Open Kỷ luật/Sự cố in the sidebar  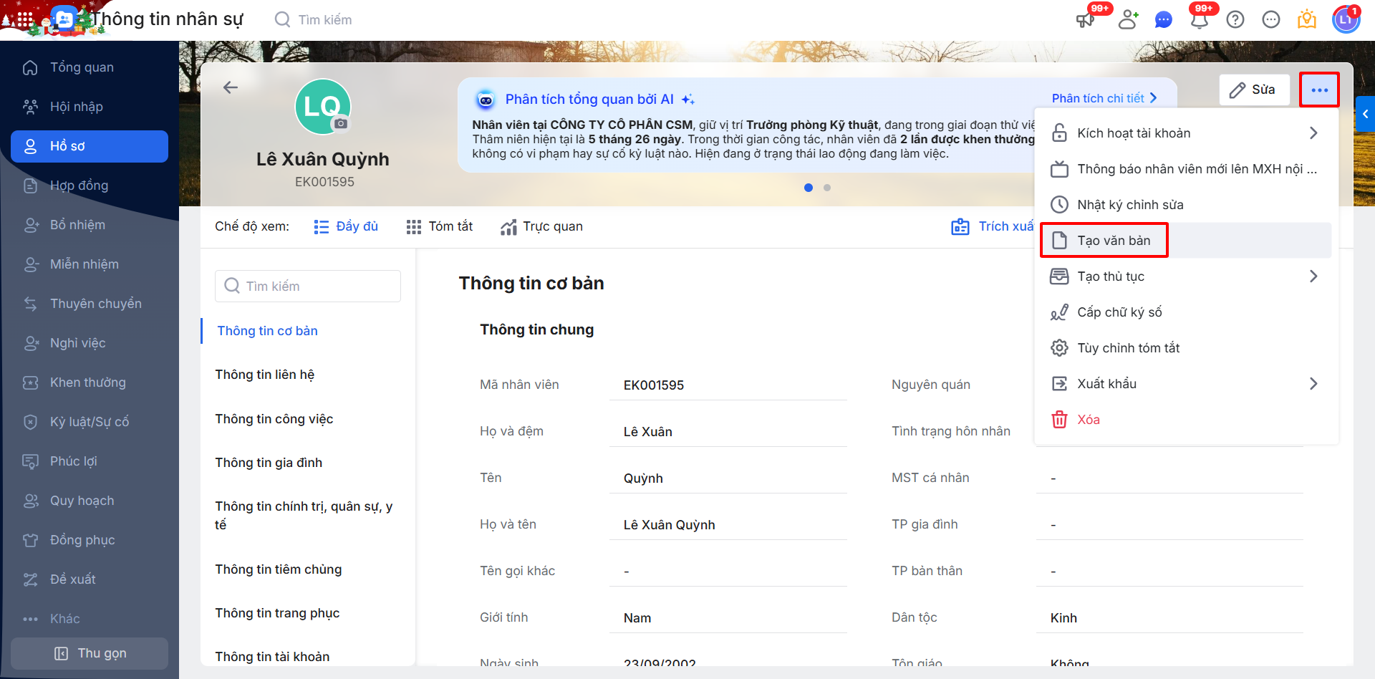(x=90, y=422)
